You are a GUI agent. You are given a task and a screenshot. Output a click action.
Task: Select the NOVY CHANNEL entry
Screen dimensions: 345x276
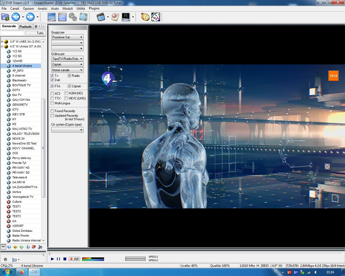pyautogui.click(x=23, y=148)
